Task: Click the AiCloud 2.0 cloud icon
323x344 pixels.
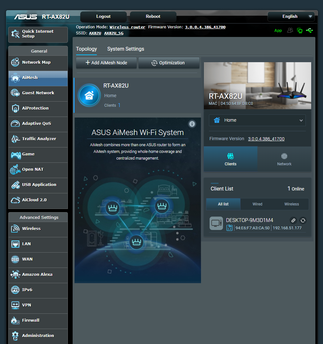Action: click(x=15, y=200)
